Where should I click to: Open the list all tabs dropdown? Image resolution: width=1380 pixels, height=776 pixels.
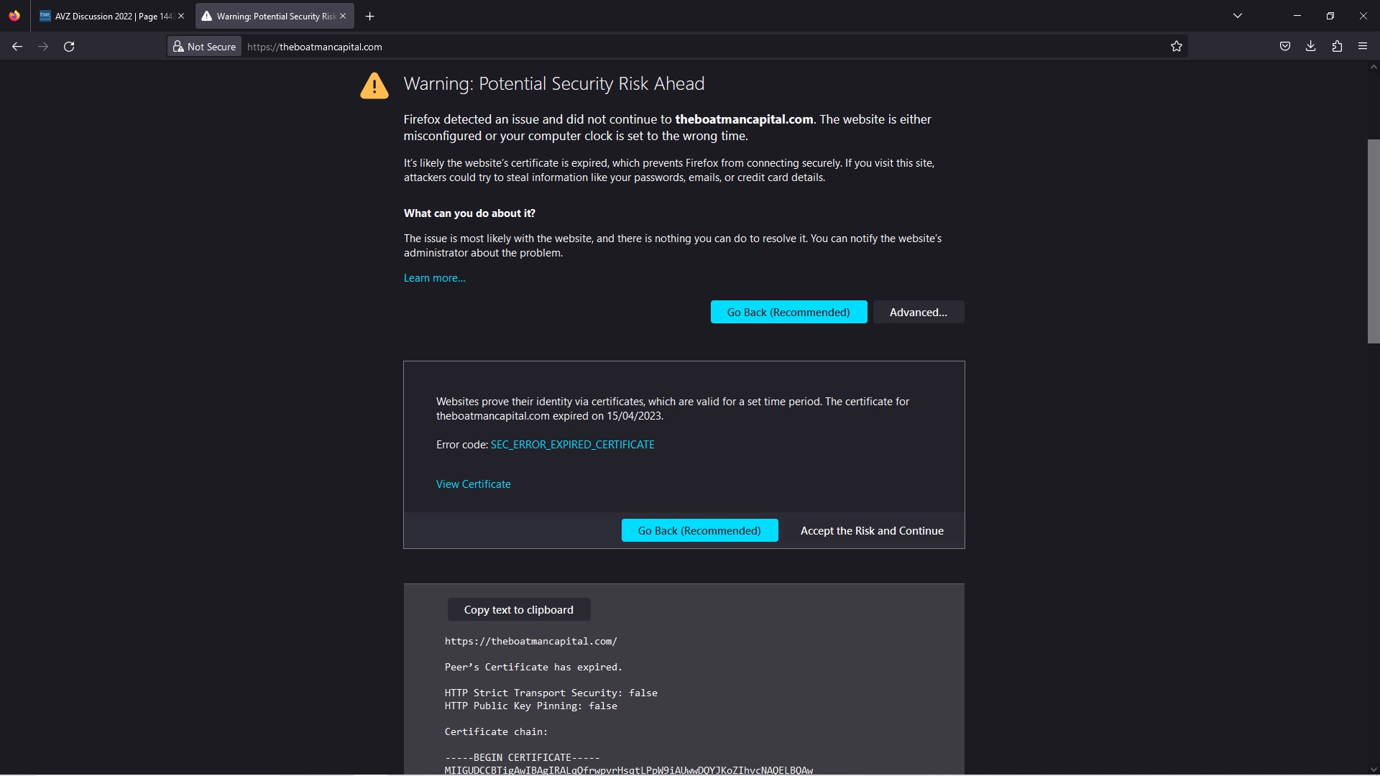(1238, 16)
